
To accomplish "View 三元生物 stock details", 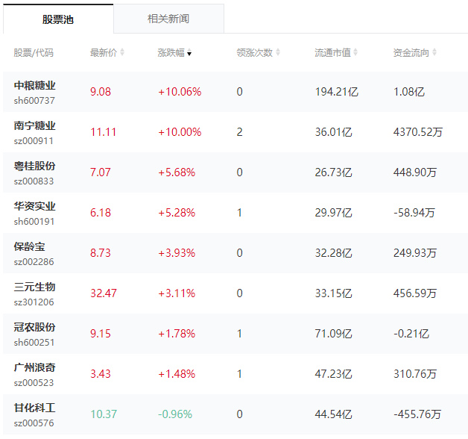I will (x=34, y=287).
